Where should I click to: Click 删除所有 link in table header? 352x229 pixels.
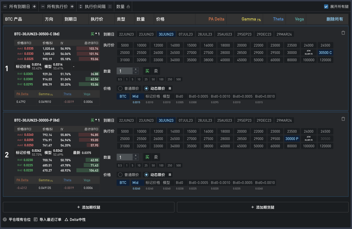334,19
